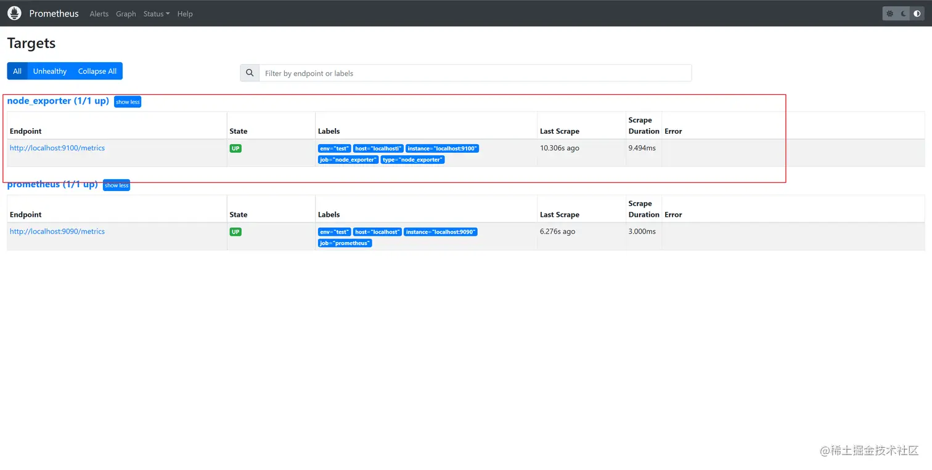Click env="test" label in prometheus row
The image size is (932, 470).
point(335,232)
